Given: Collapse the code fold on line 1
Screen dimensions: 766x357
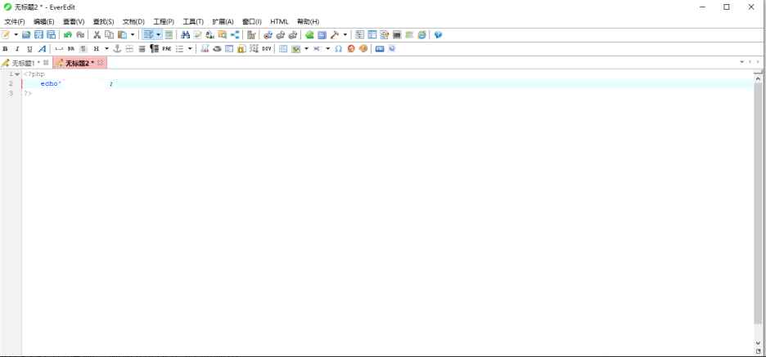Looking at the screenshot, I should (17, 74).
